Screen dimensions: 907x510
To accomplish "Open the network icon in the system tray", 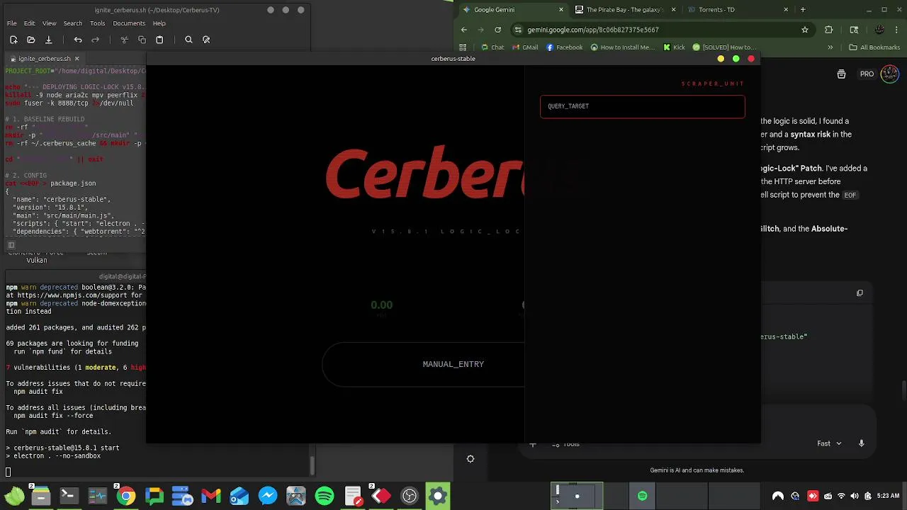I will tap(841, 496).
